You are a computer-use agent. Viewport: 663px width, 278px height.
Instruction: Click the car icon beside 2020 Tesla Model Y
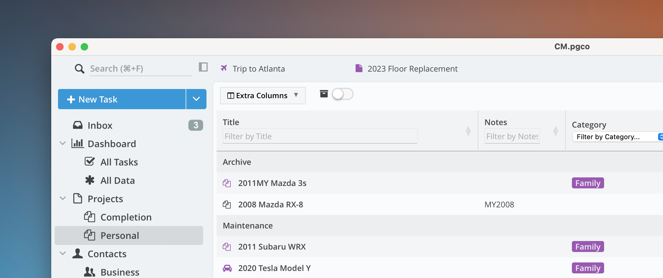click(227, 268)
